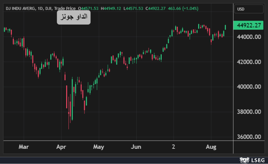Click the 36000.00 price axis label
This screenshot has height=164, width=268.
pos(249,137)
